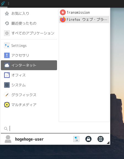
Task: Click the star icon beside お気に入り
Action: pyautogui.click(x=7, y=13)
